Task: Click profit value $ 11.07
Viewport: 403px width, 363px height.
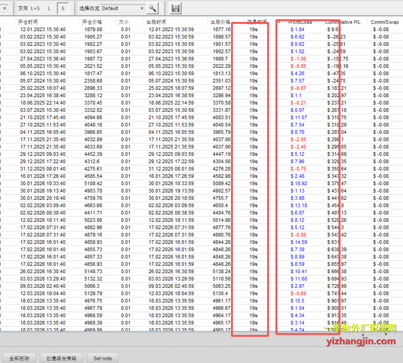Action: point(298,117)
